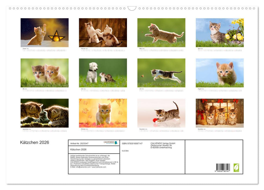The image size is (264, 190).
Task: Select the June puppy and kittens image
Action: click(103, 73)
